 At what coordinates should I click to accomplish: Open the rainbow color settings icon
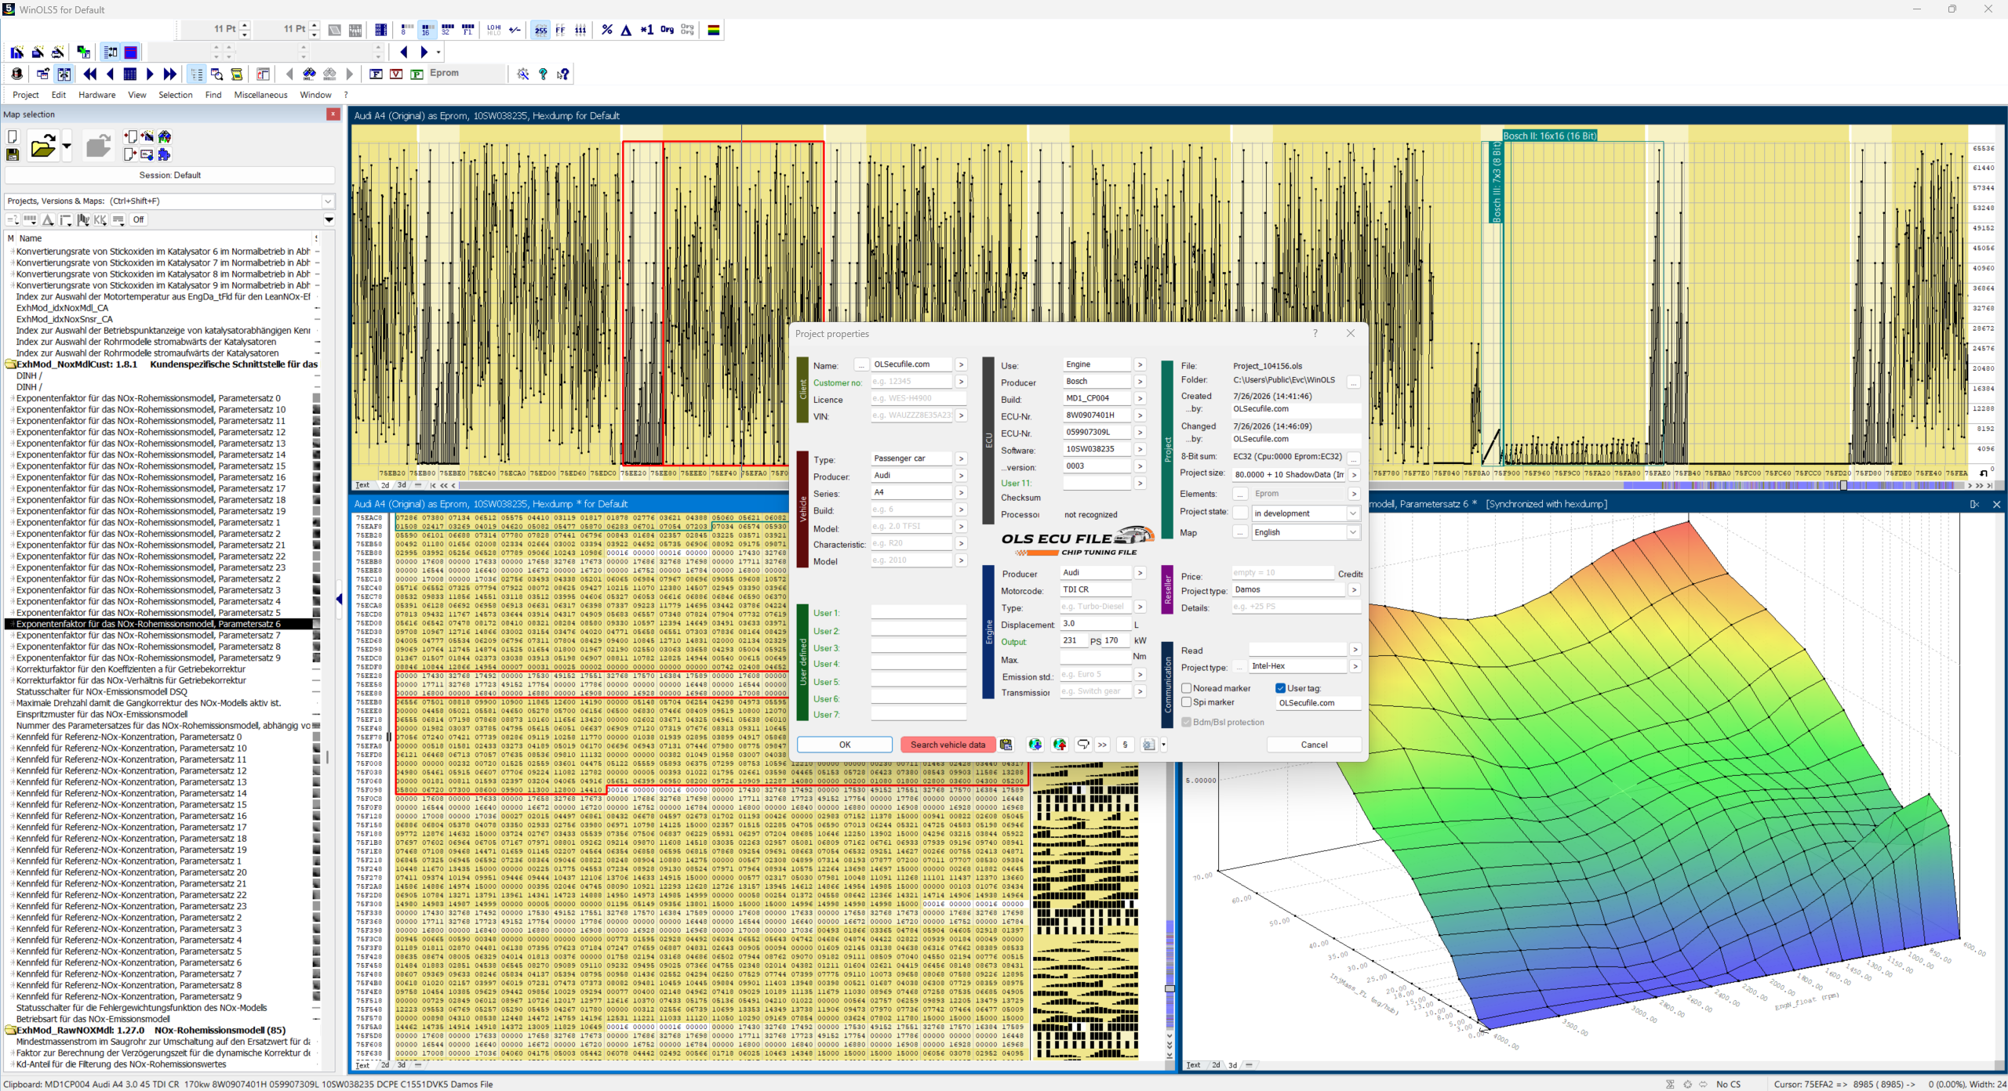coord(714,30)
